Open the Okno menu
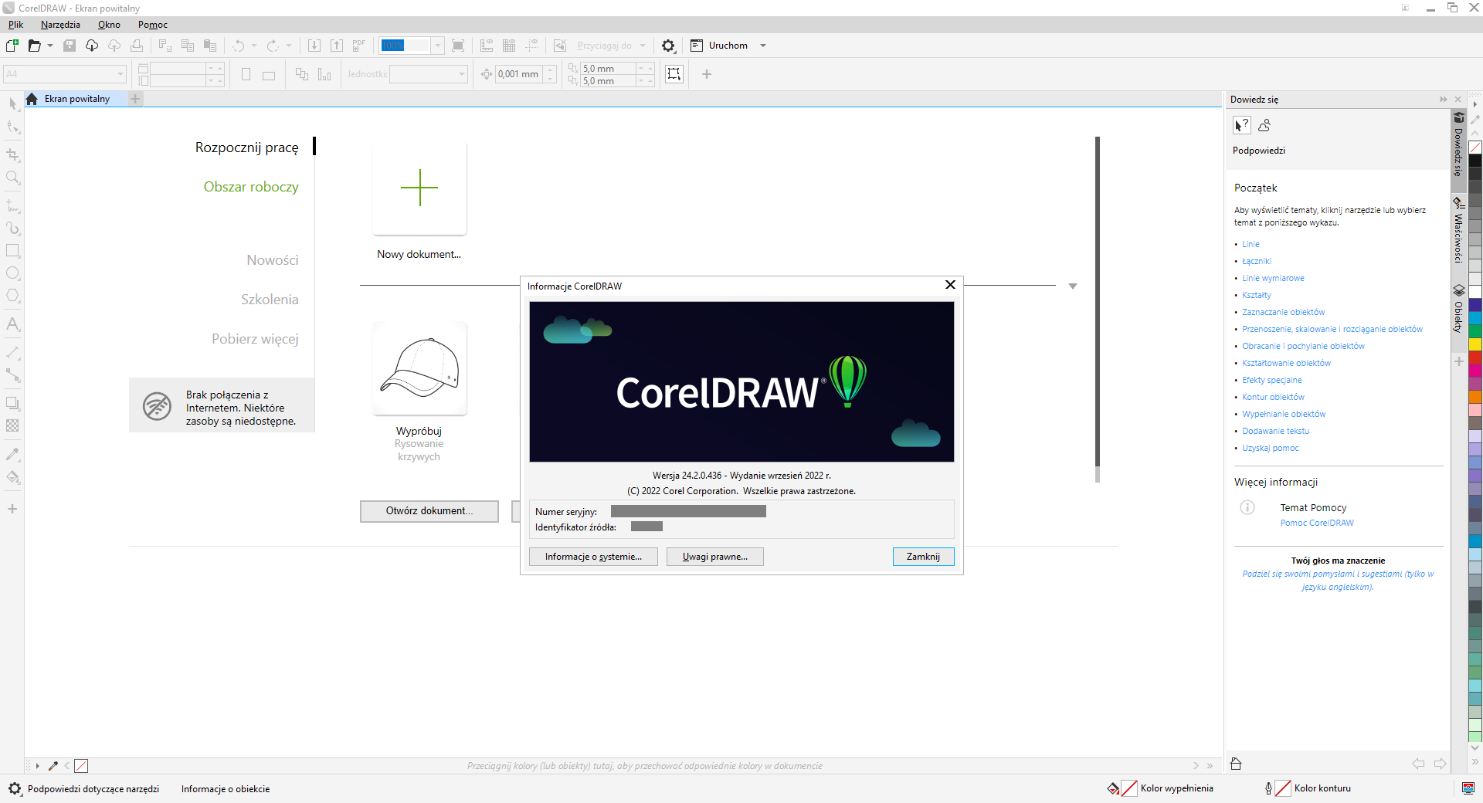Screen dimensions: 1483x803 109,25
